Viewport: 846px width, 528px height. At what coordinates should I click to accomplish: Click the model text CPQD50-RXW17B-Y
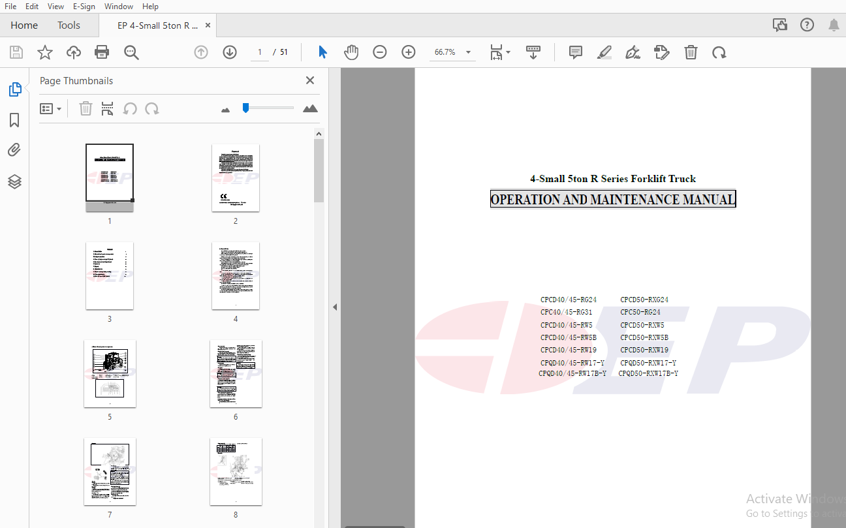click(x=648, y=373)
